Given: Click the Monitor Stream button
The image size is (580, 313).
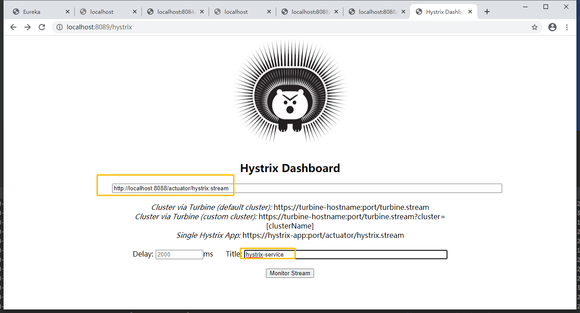Looking at the screenshot, I should (x=290, y=273).
